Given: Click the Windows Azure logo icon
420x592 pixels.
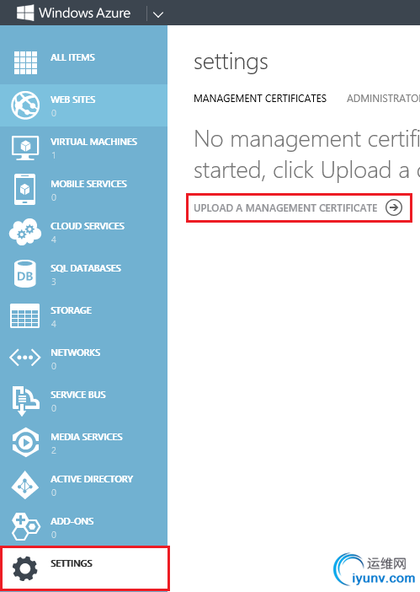Looking at the screenshot, I should [x=25, y=13].
